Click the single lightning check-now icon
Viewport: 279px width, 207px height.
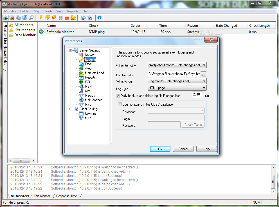41,18
